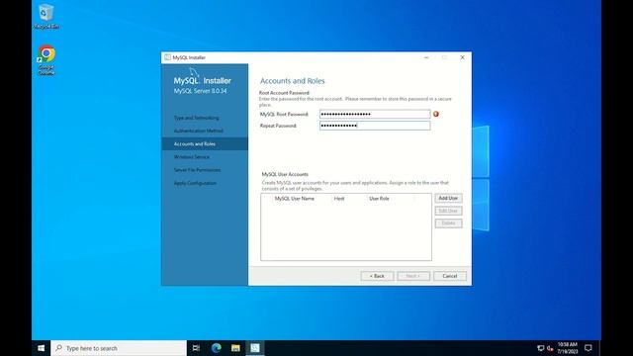Click the Add User button
The width and height of the screenshot is (633, 356).
[x=448, y=198]
